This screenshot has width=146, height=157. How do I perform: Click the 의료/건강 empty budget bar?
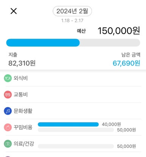click(x=76, y=146)
